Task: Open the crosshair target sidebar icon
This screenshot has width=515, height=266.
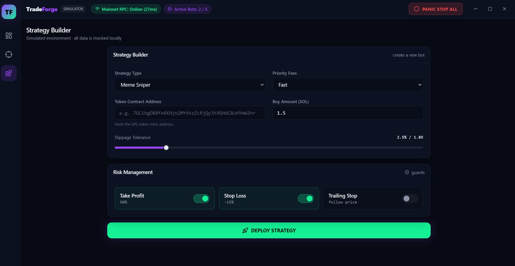Action: point(9,54)
